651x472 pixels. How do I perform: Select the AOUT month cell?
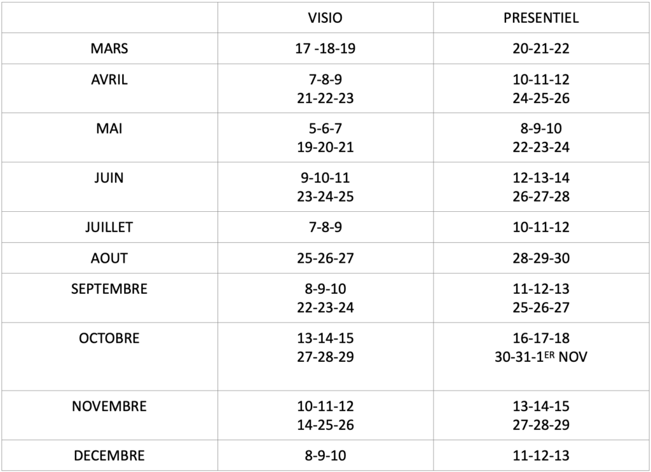(x=109, y=258)
